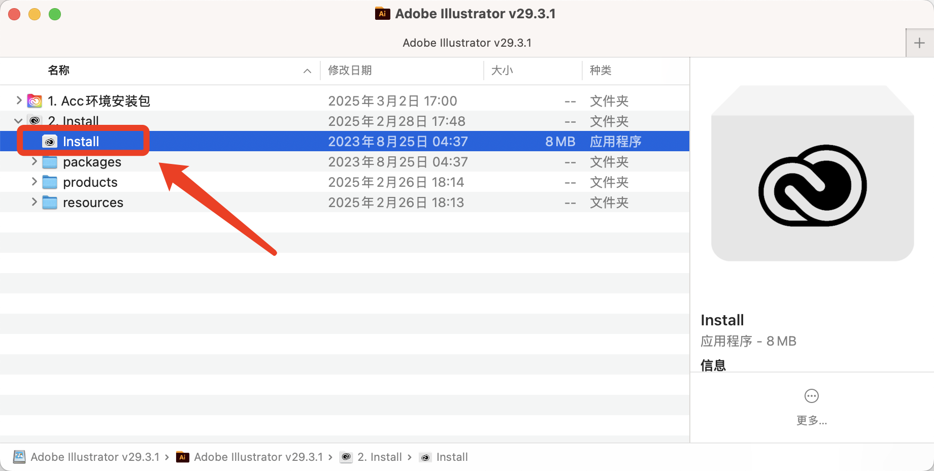Viewport: 934px width, 471px height.
Task: Select the packages row name
Action: (x=92, y=162)
